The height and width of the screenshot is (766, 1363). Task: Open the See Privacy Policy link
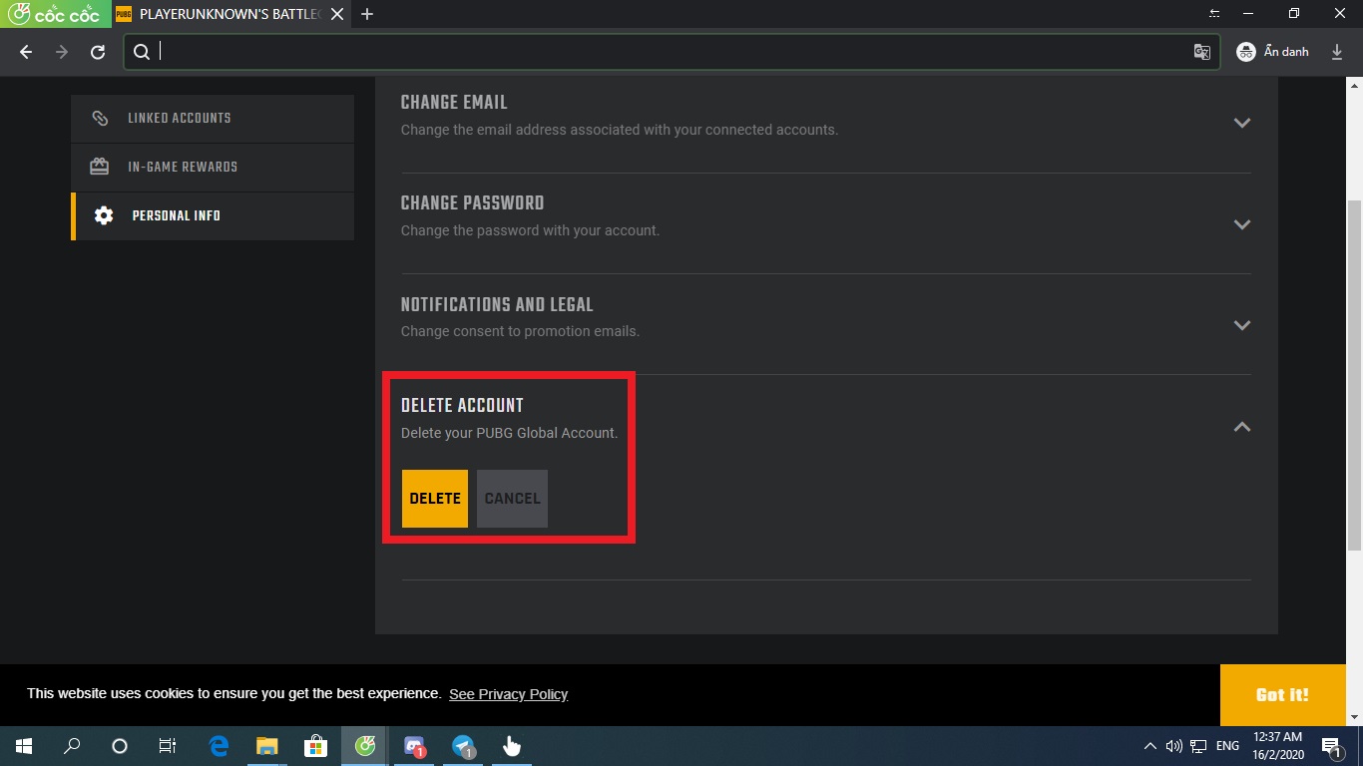508,694
